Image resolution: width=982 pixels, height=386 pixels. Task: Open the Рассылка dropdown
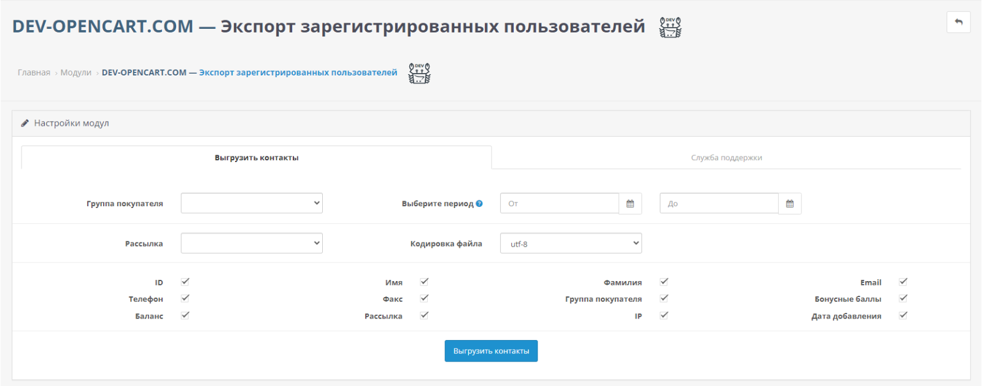pos(252,243)
